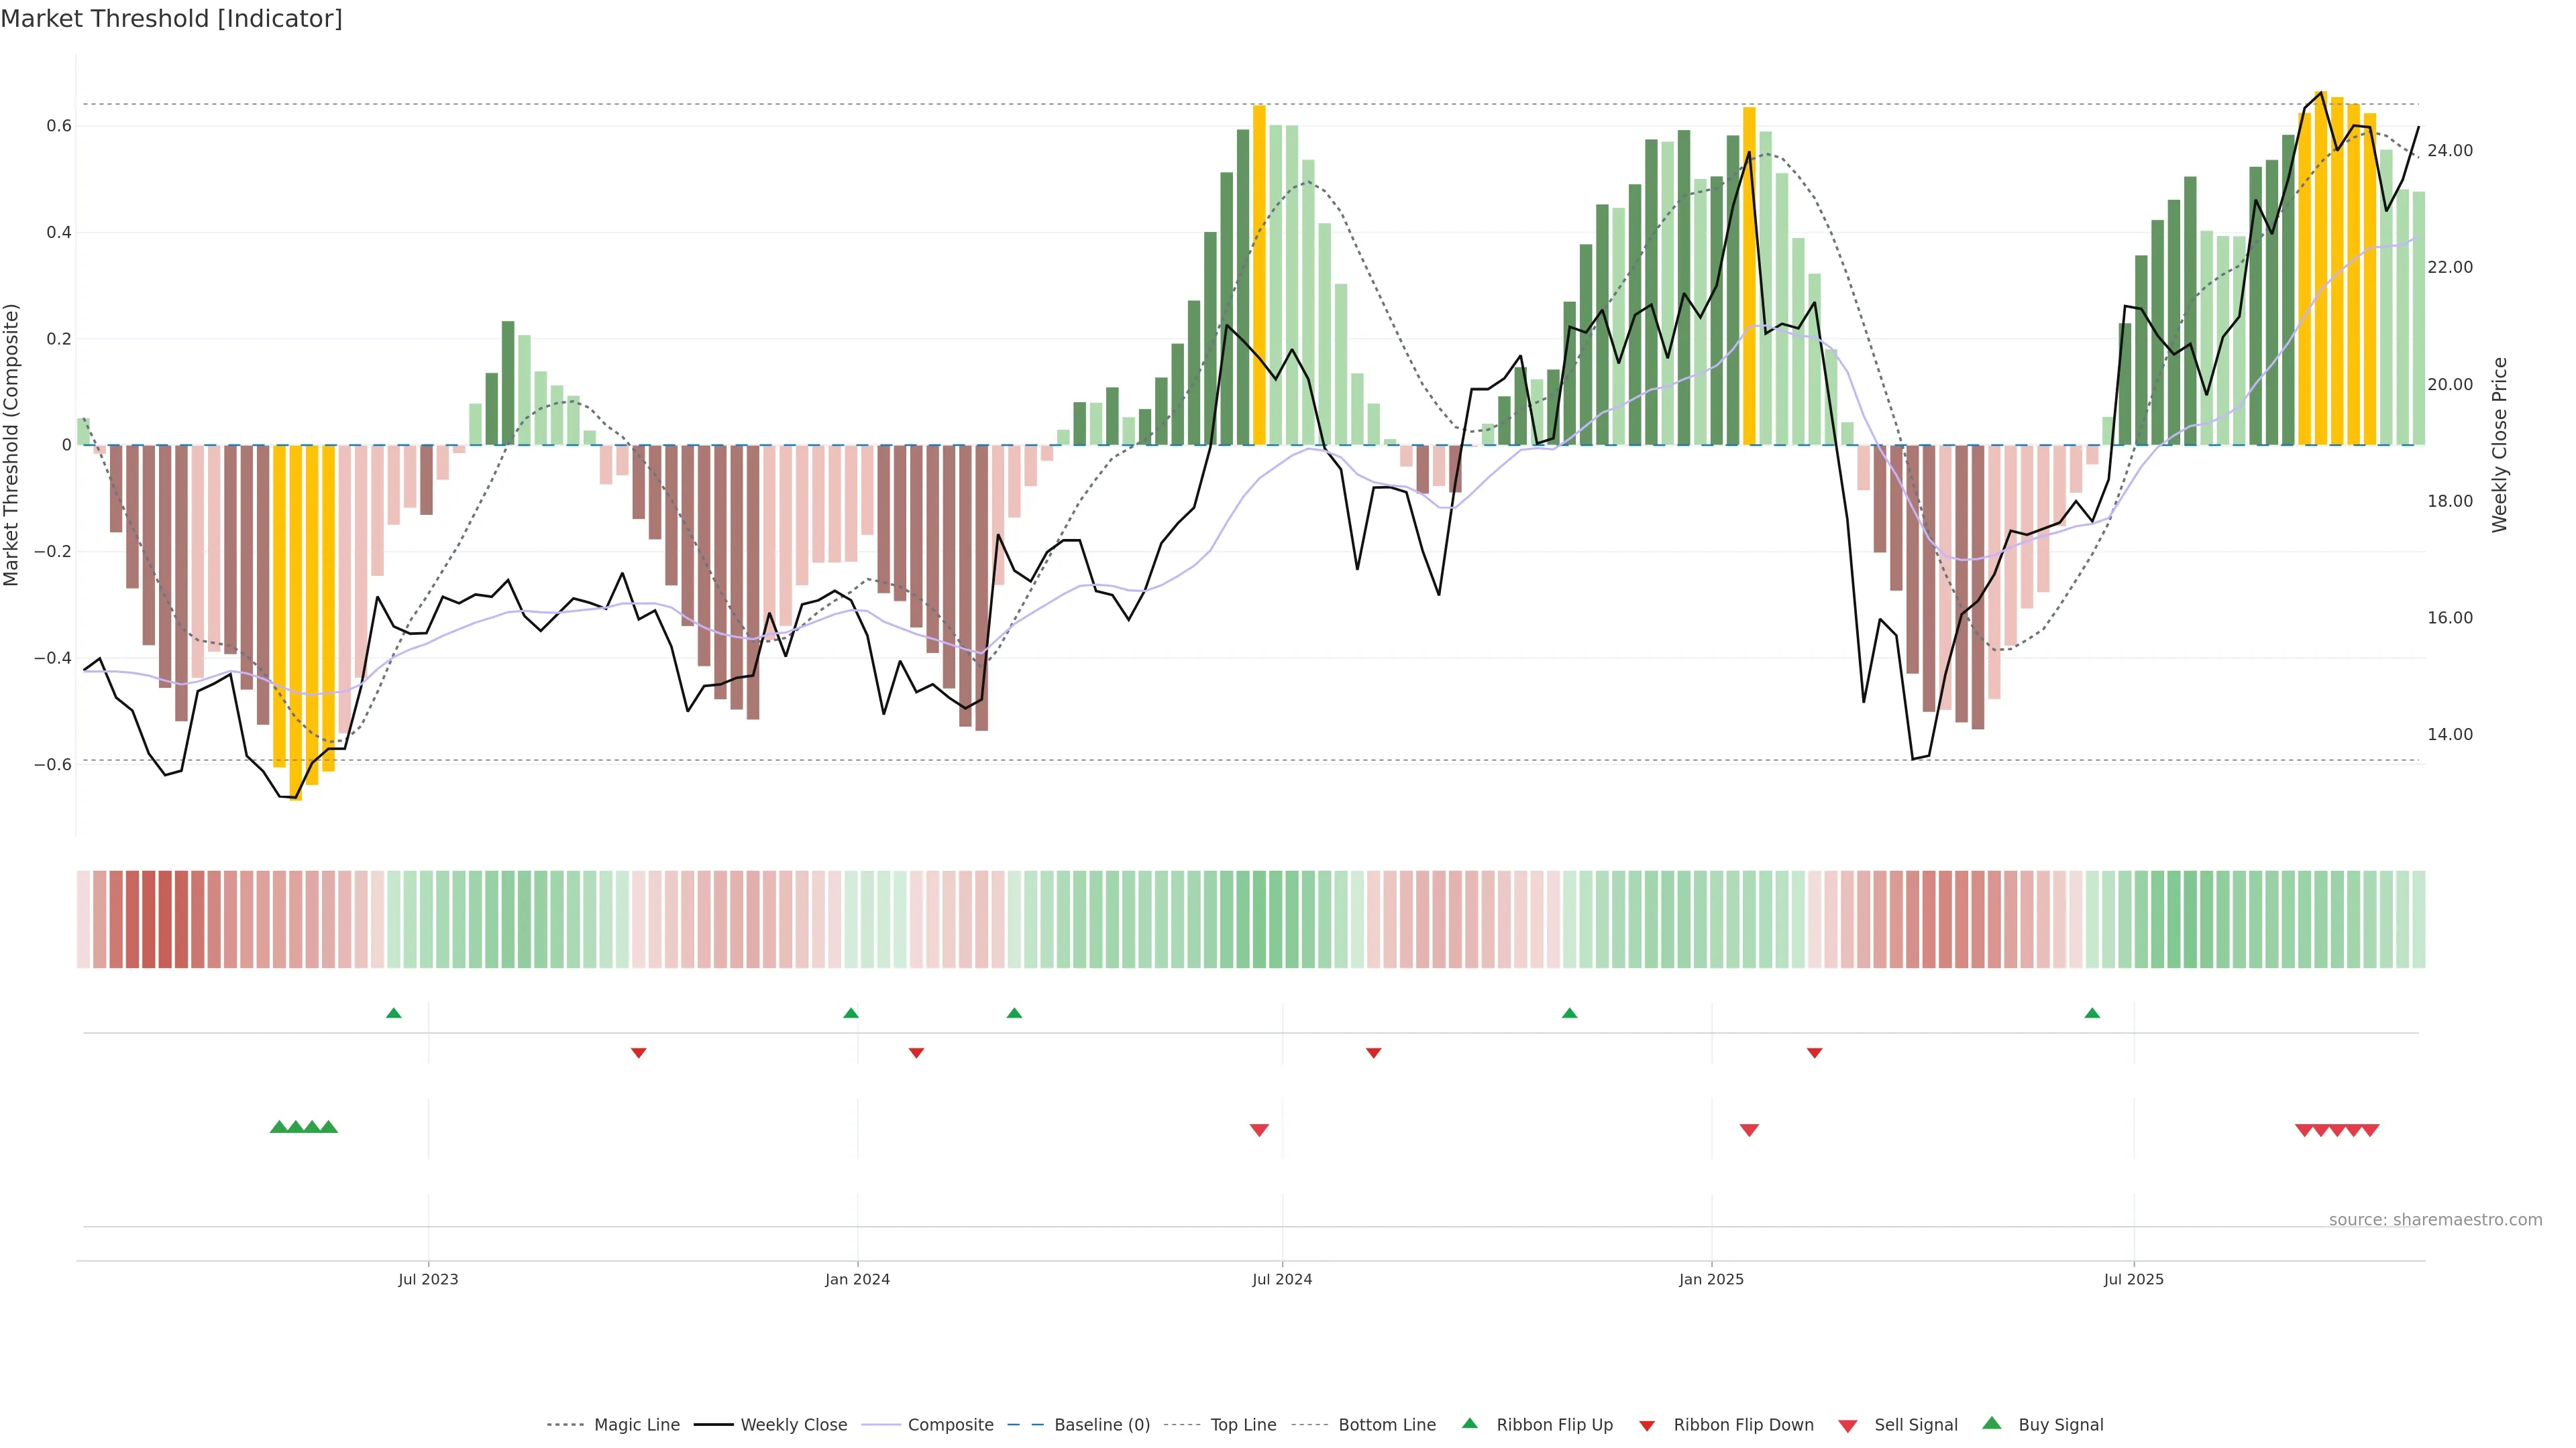Click the Ribbon Flip Down legend triangle
2576x1448 pixels.
(x=1647, y=1425)
